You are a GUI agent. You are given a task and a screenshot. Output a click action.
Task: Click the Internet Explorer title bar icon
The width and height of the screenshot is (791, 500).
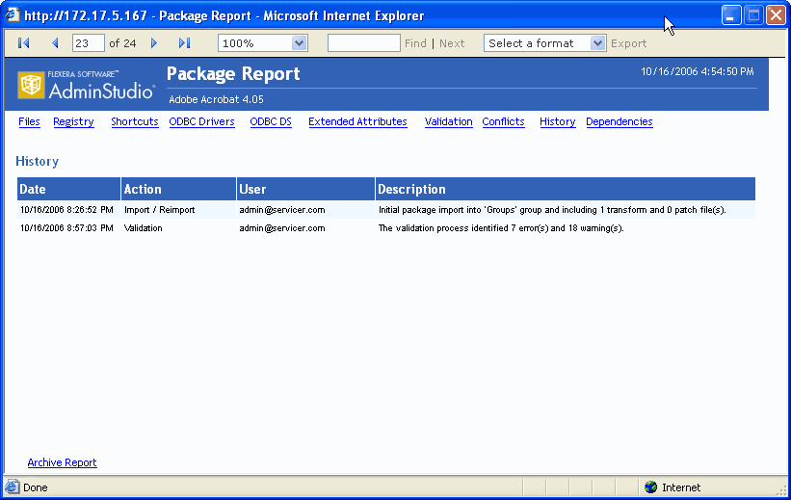click(x=13, y=15)
